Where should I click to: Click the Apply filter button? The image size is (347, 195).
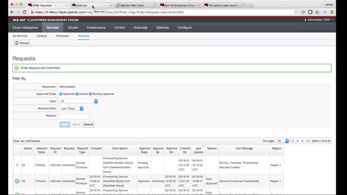coord(65,125)
